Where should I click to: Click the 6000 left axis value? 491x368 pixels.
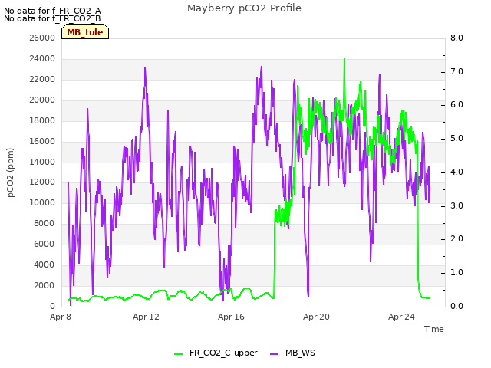[44, 244]
